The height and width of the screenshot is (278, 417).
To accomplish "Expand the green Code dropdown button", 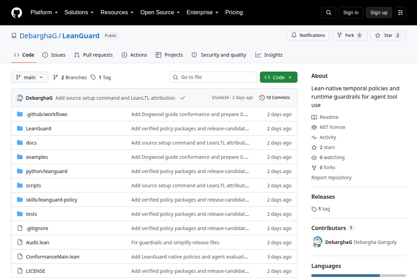I will (x=279, y=77).
